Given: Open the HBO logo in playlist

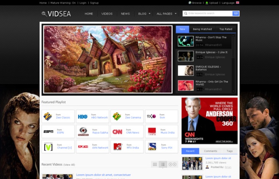Looking at the screenshot, I should coord(83,117).
